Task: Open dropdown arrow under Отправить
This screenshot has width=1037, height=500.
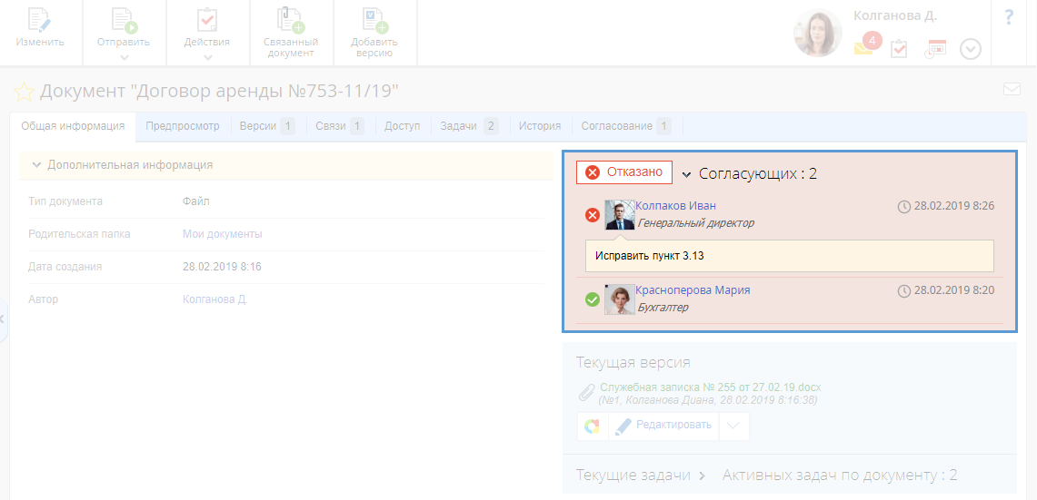Action: click(x=124, y=57)
